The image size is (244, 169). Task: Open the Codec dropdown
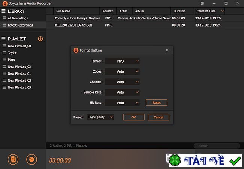(x=122, y=72)
